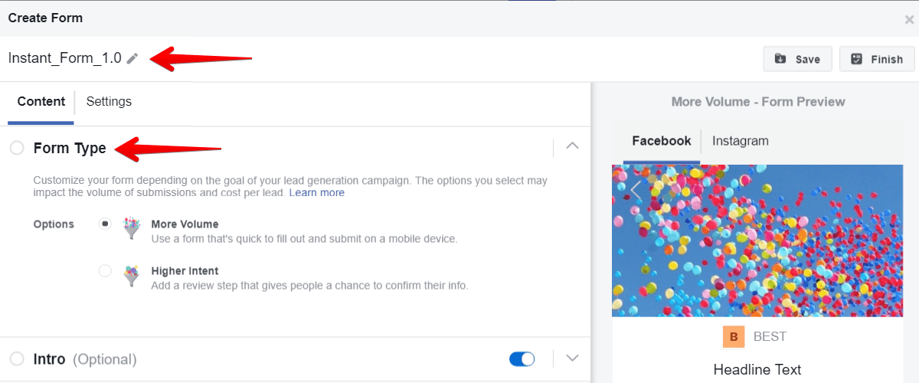This screenshot has width=919, height=383.
Task: Close the Create Form dialog
Action: 909,19
